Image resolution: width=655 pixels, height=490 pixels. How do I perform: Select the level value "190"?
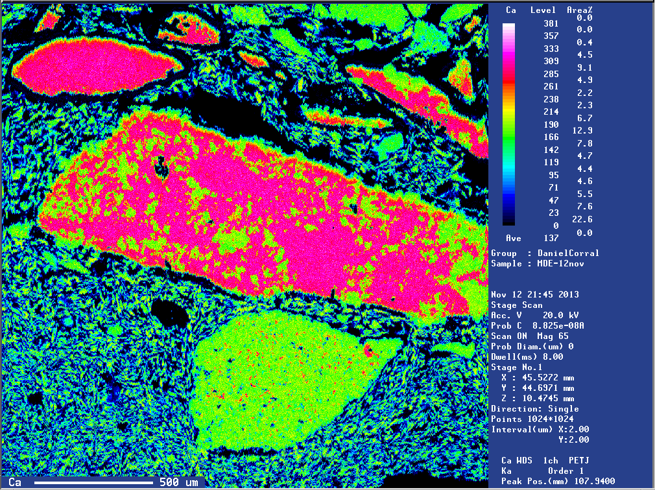(551, 124)
